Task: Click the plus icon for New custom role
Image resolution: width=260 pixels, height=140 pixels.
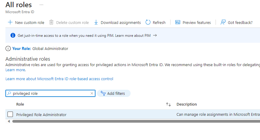Action: [10, 22]
